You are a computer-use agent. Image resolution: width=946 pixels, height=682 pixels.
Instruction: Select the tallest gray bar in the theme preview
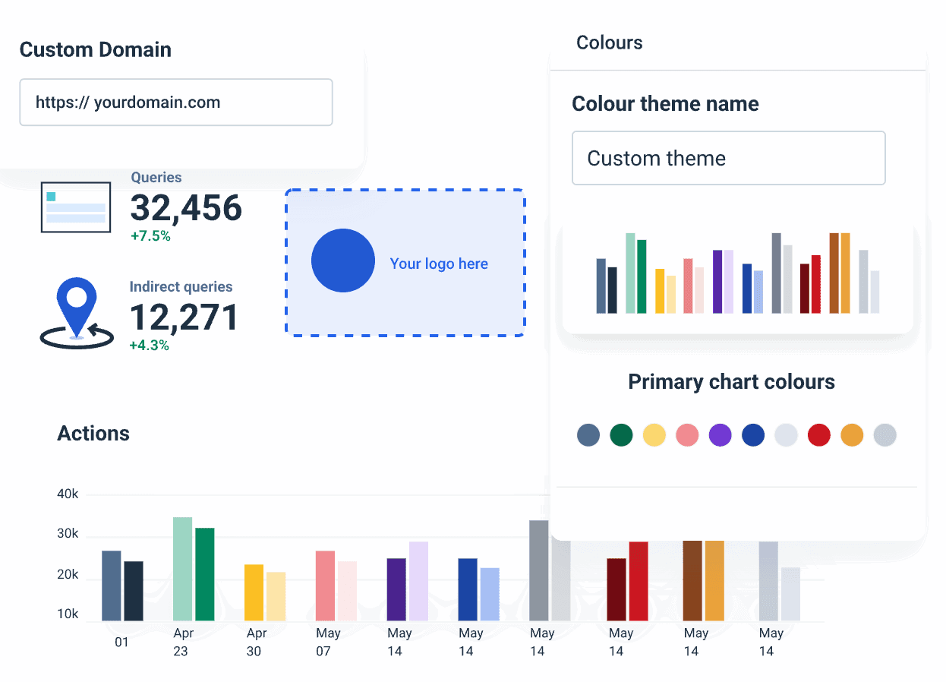pyautogui.click(x=775, y=273)
